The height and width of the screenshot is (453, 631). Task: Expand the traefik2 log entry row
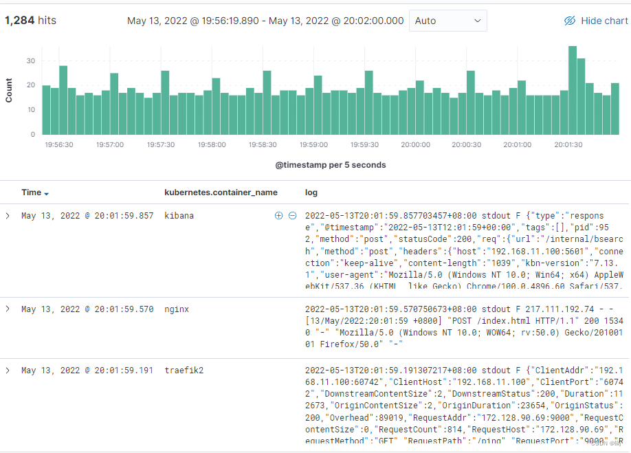pyautogui.click(x=8, y=371)
